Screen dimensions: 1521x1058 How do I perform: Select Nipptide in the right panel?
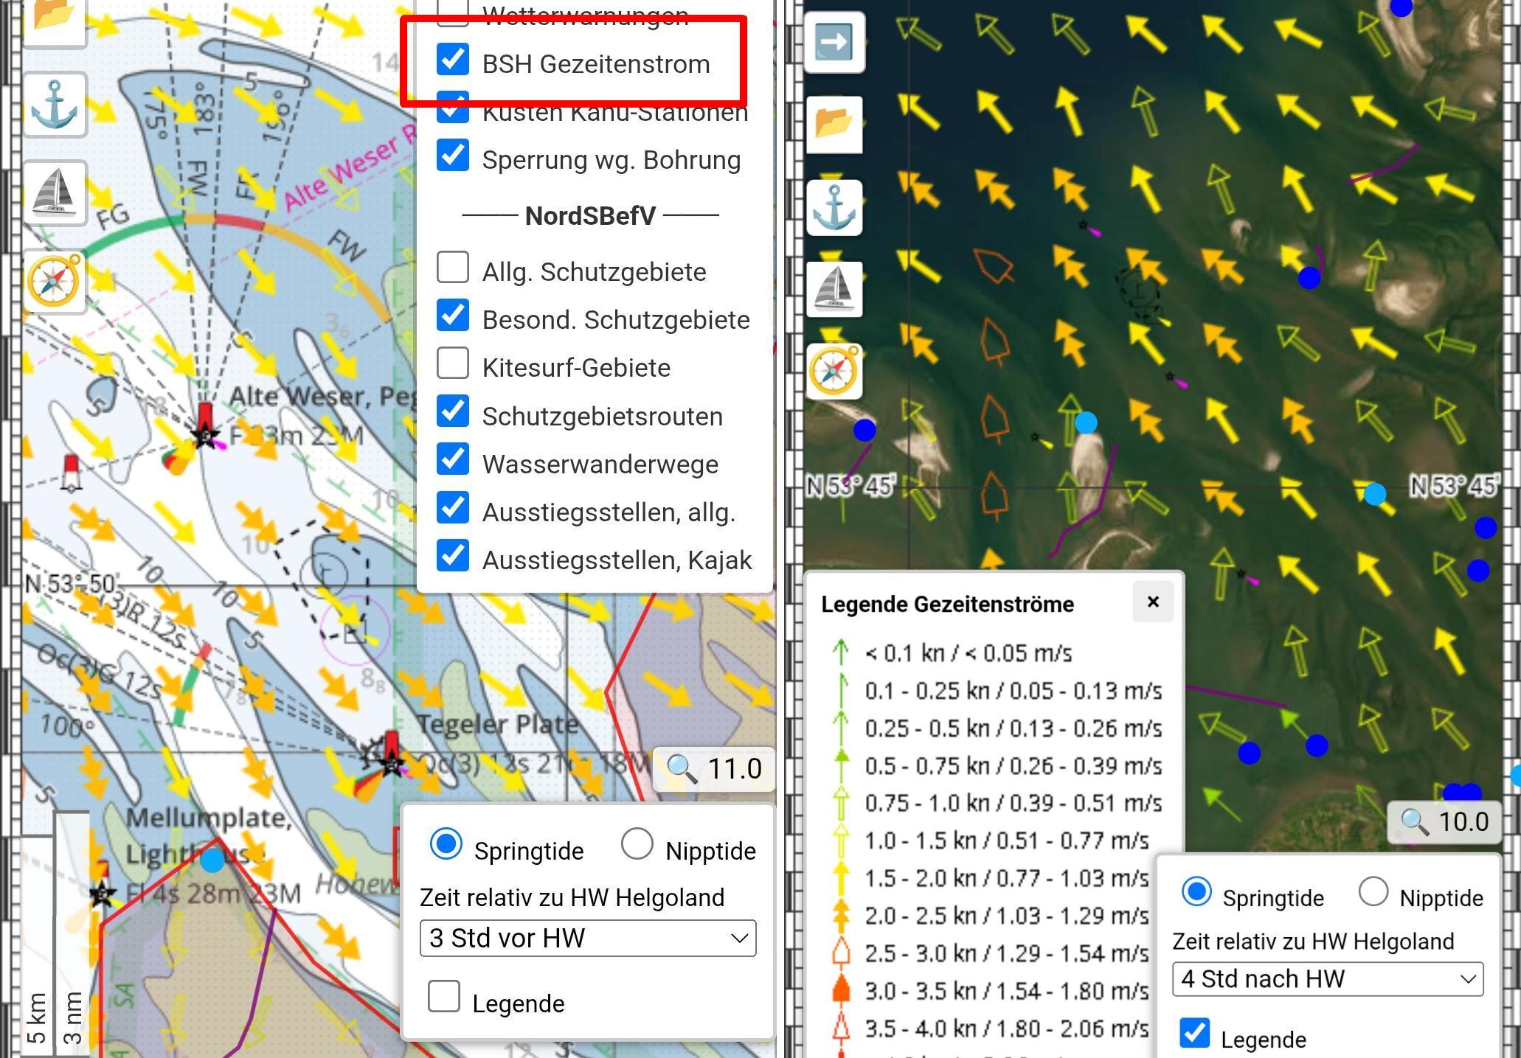coord(1373,892)
